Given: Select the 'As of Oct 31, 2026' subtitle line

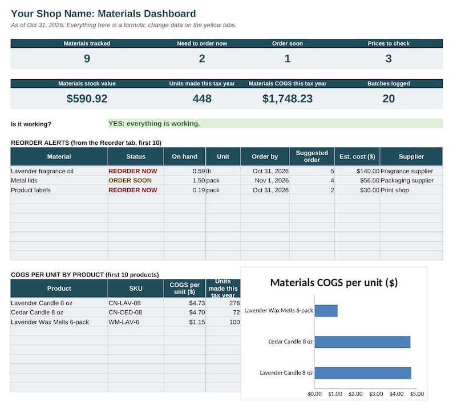Looking at the screenshot, I should pos(123,25).
